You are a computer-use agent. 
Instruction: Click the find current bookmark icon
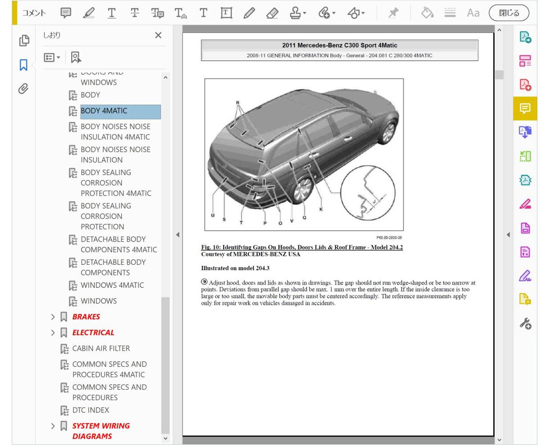pyautogui.click(x=76, y=58)
